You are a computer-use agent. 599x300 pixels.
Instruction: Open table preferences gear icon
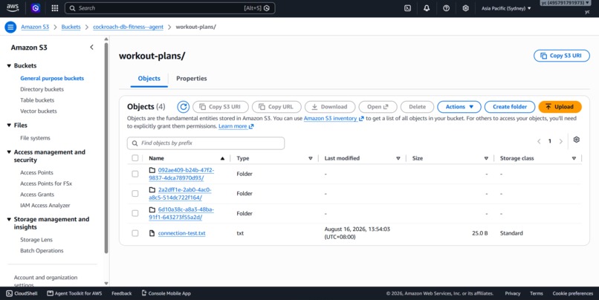[577, 140]
